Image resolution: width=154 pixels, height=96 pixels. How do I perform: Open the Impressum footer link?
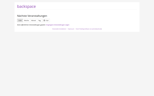click(71, 29)
